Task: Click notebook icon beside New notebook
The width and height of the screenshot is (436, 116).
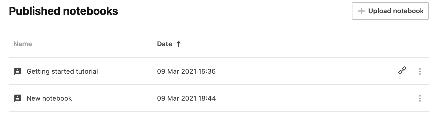Action: (x=18, y=98)
